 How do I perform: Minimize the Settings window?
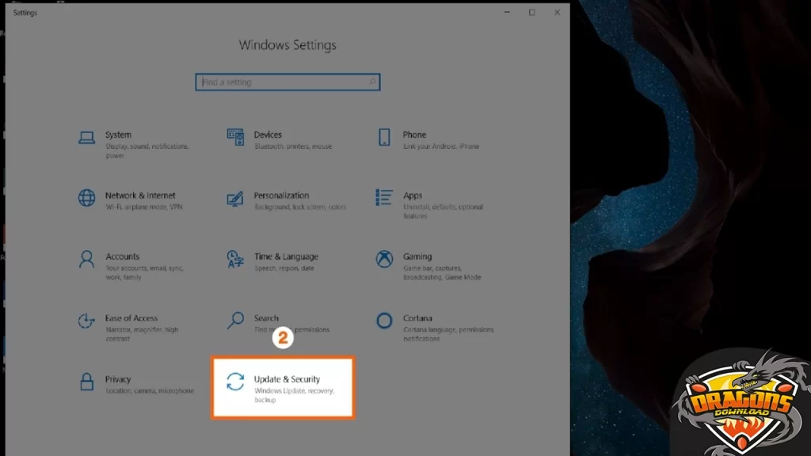[x=506, y=13]
